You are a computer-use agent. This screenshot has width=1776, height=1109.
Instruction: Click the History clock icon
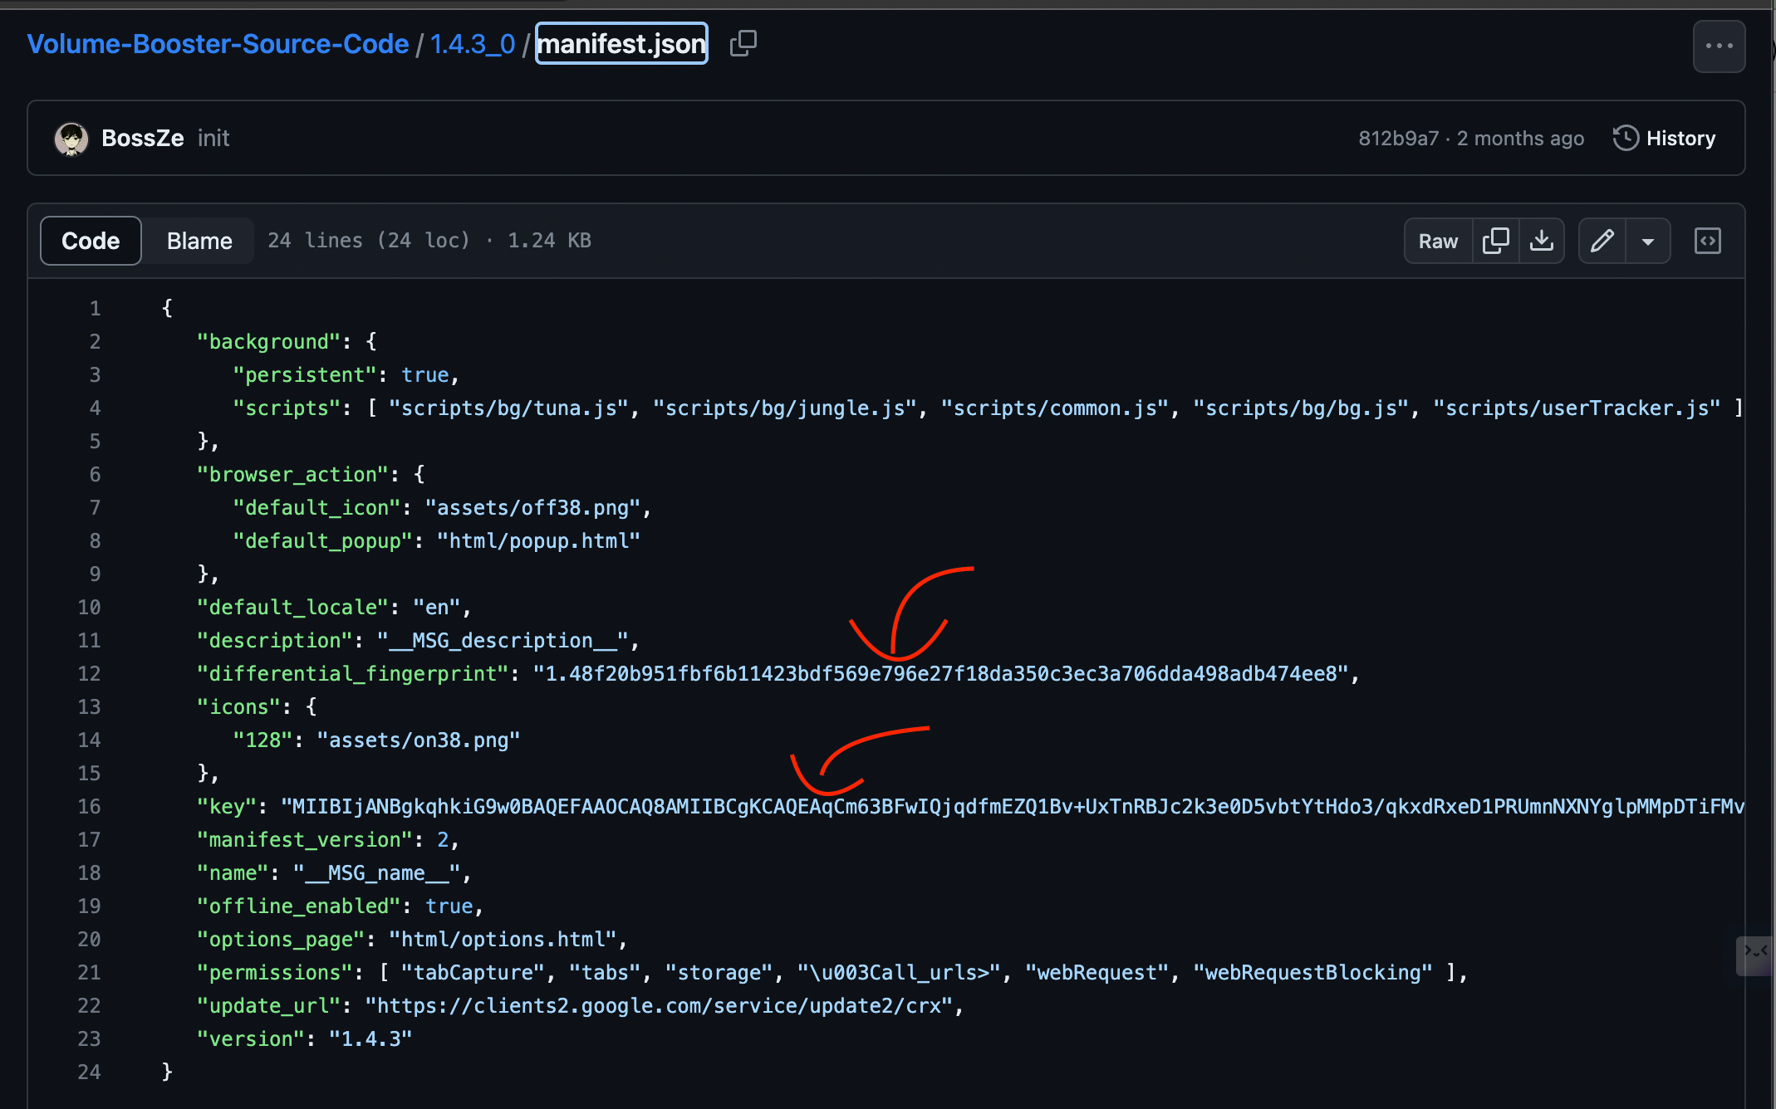pos(1625,139)
